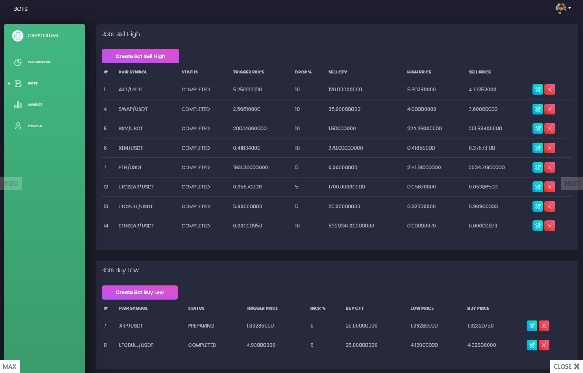Delete the SWAP/USDT sell high bot
This screenshot has width=583, height=373.
tap(550, 109)
